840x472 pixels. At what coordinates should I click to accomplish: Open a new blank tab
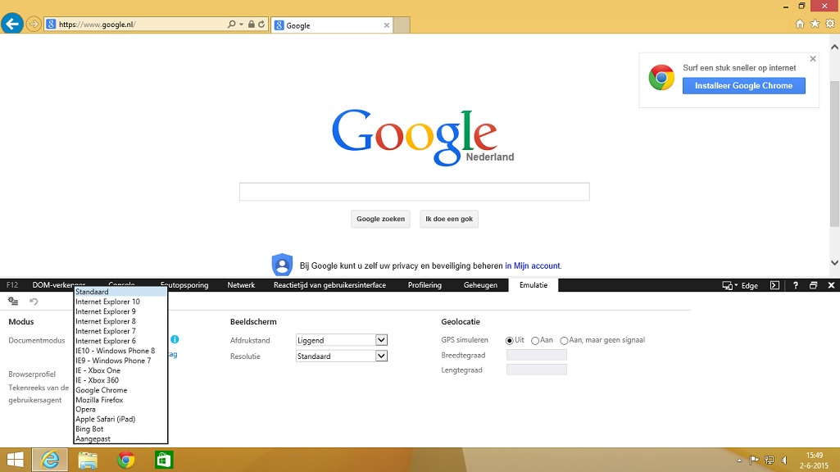(402, 25)
